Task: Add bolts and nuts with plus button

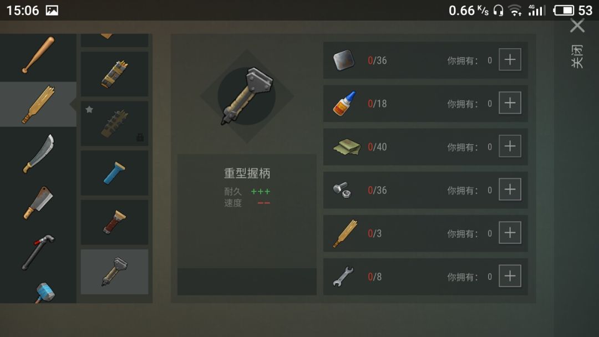Action: (x=510, y=190)
